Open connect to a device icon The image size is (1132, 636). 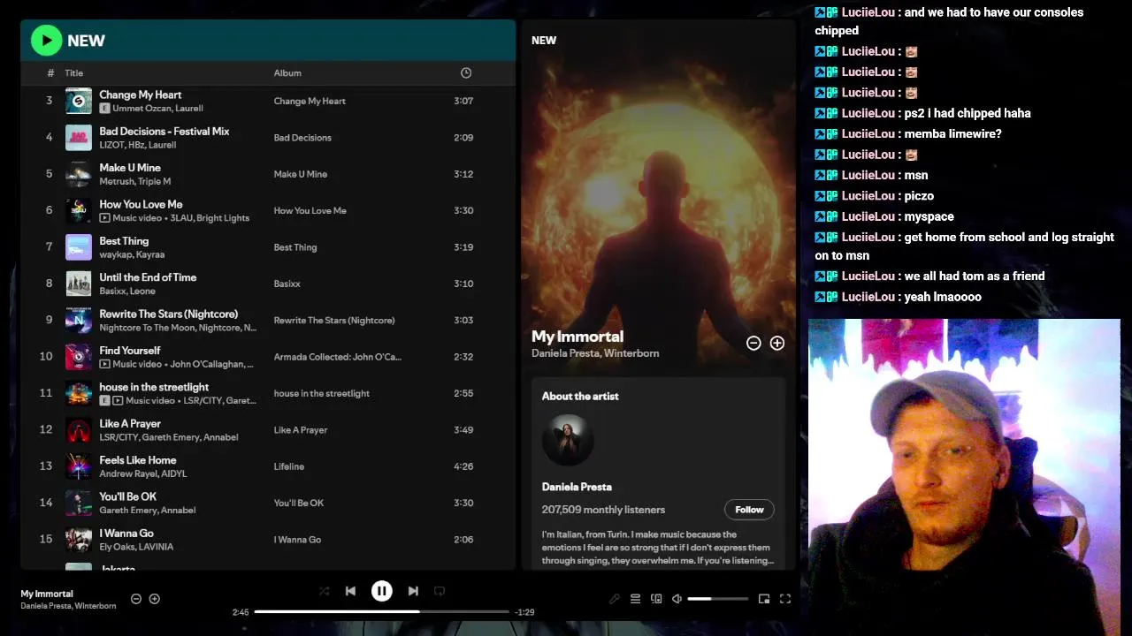(656, 599)
